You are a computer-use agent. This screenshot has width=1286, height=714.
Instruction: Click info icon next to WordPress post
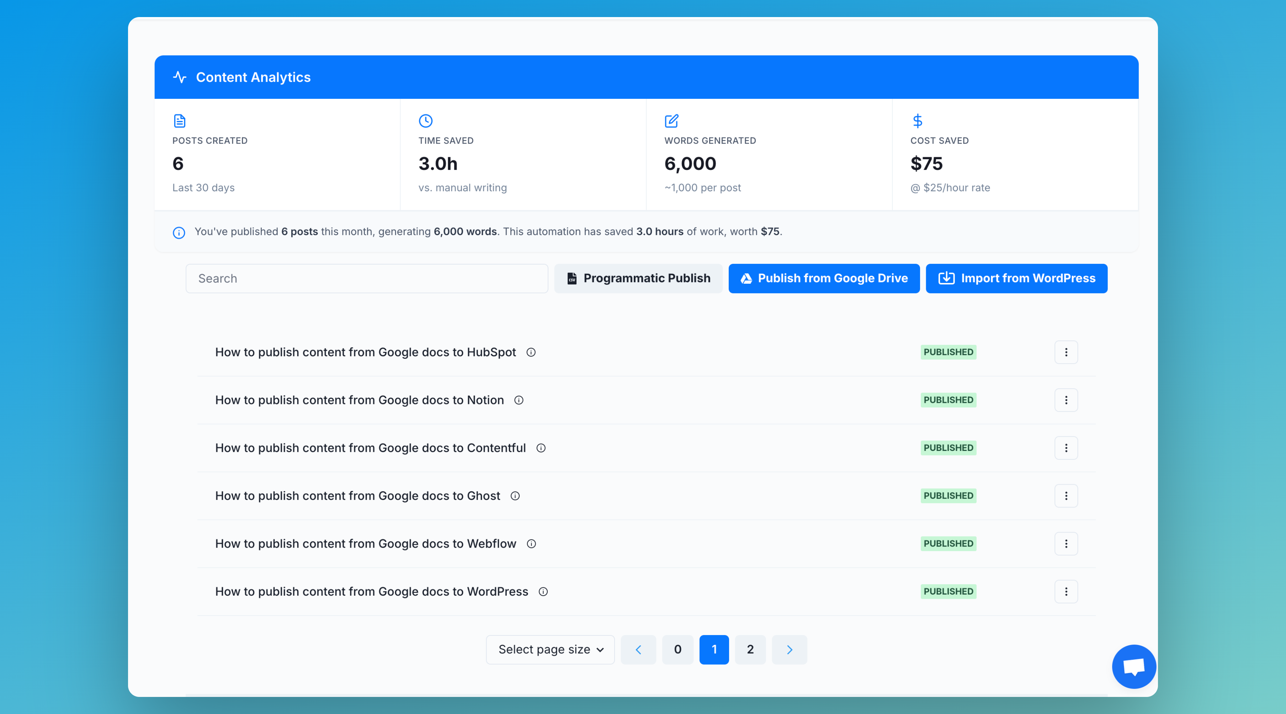tap(543, 592)
